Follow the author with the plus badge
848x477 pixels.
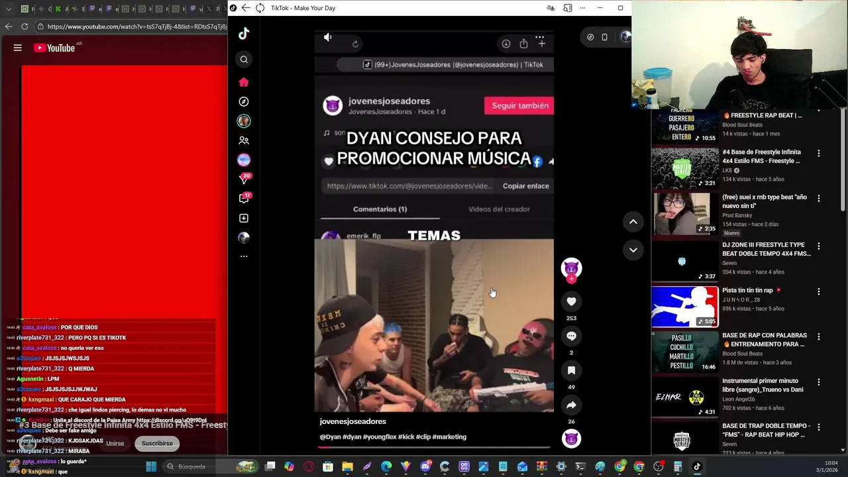pos(571,279)
